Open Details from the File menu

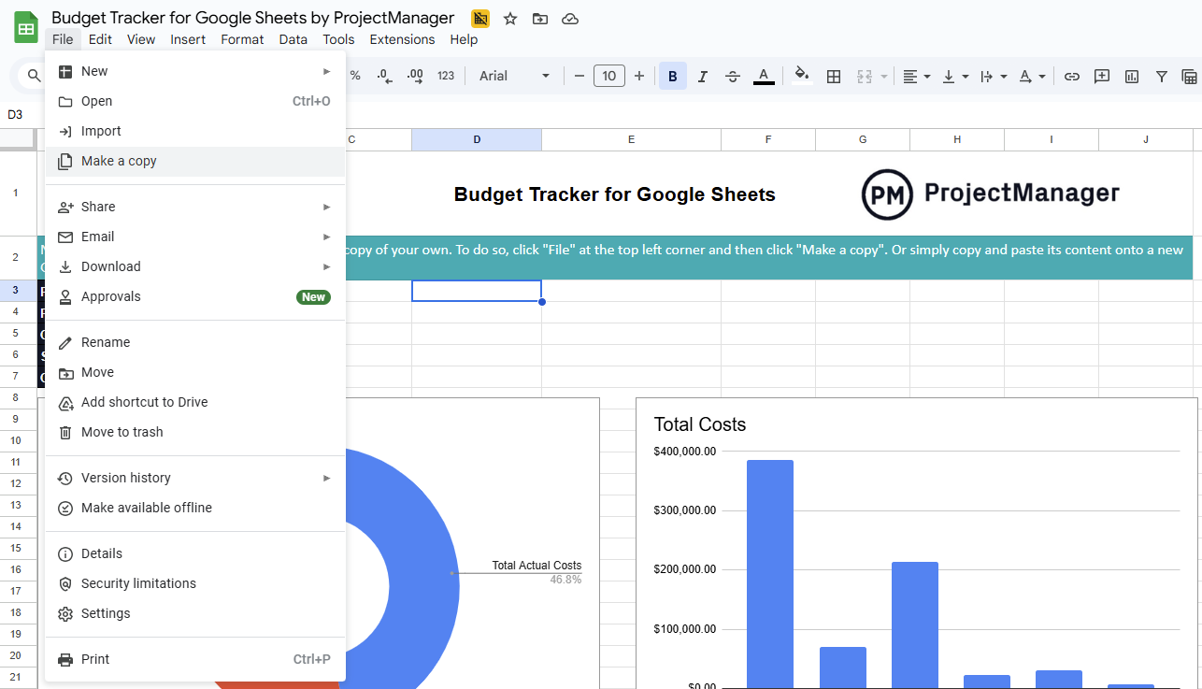pyautogui.click(x=195, y=553)
